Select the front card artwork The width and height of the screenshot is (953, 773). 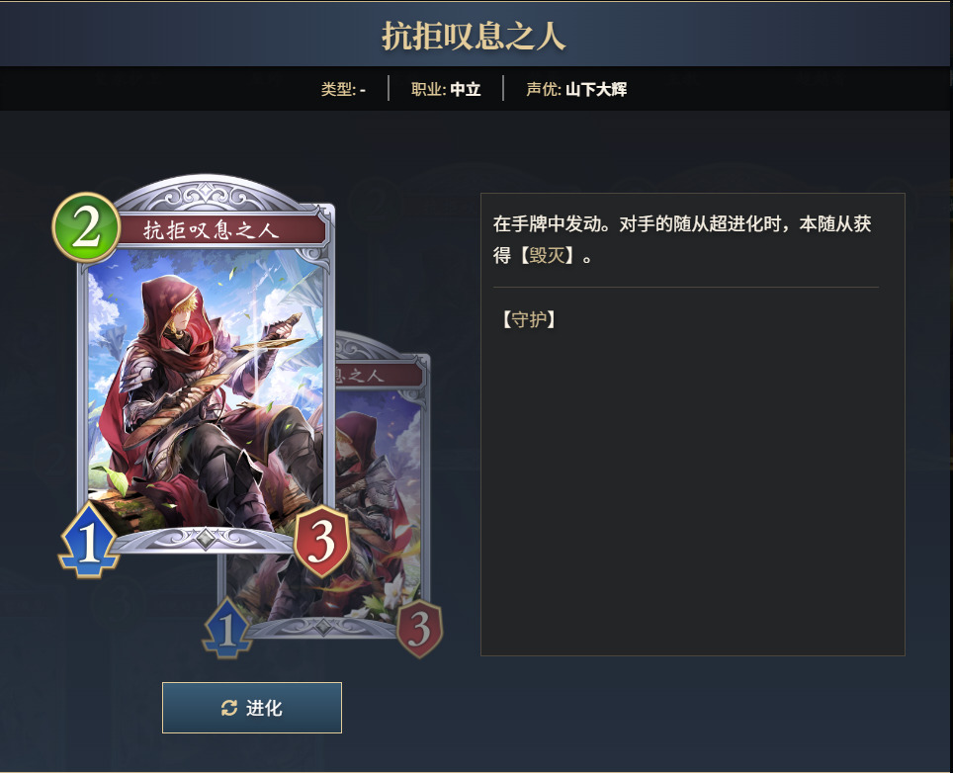[206, 388]
